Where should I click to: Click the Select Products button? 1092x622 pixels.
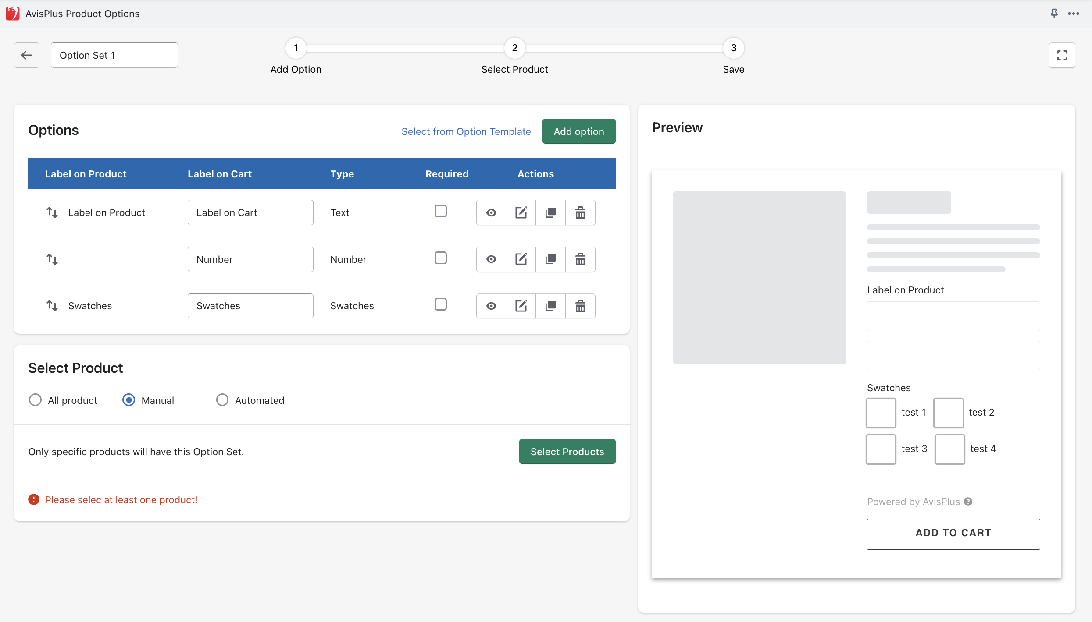point(567,452)
